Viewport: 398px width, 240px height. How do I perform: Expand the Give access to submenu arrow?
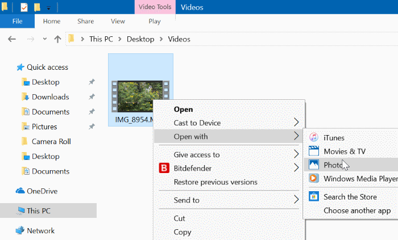296,154
